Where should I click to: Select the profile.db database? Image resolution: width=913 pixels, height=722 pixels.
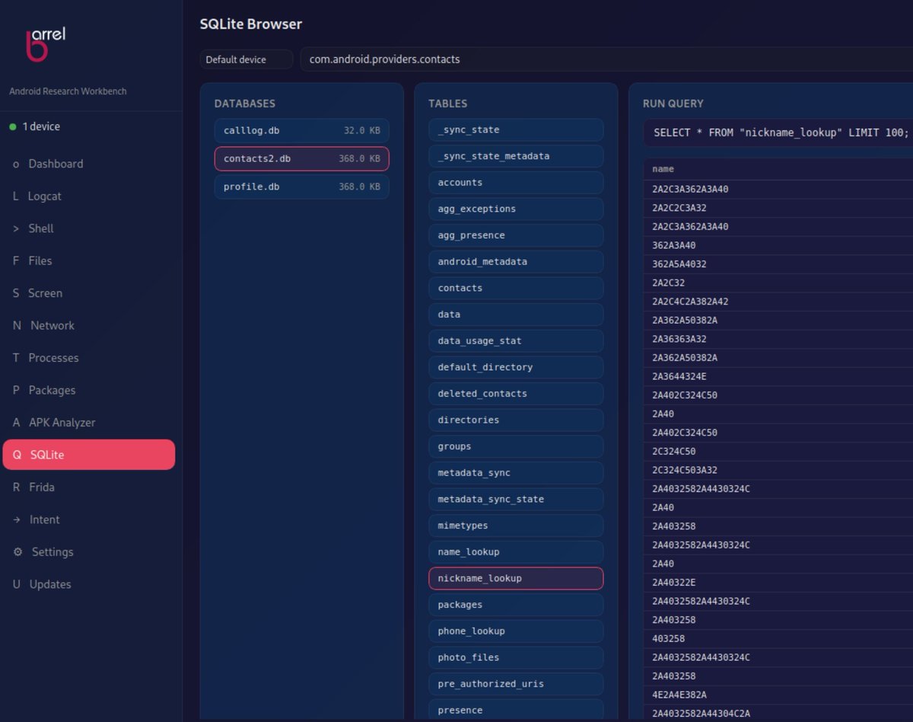click(302, 187)
